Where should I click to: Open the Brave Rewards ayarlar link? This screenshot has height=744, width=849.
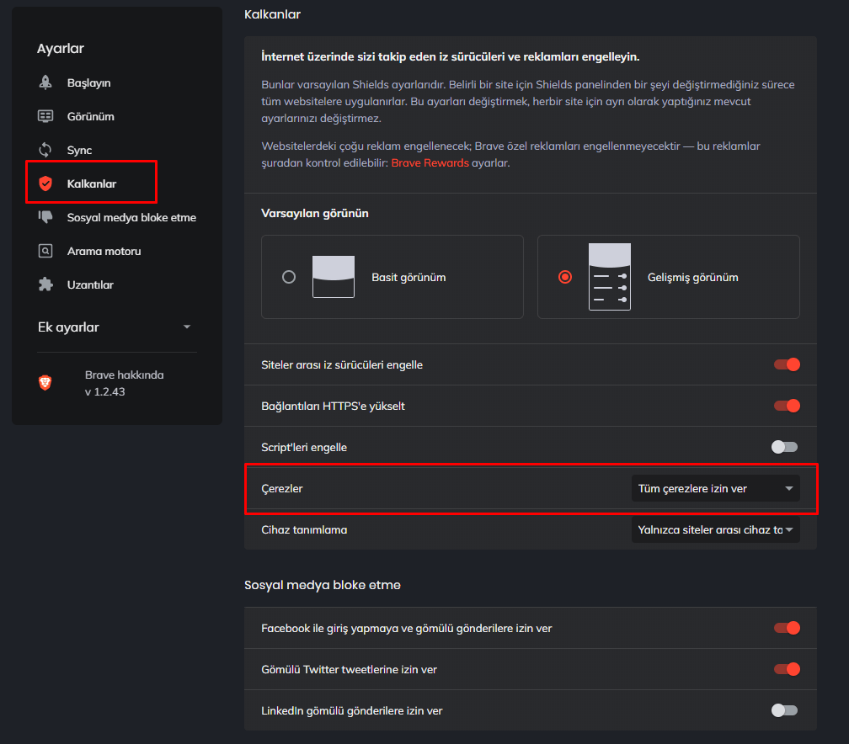pos(430,162)
